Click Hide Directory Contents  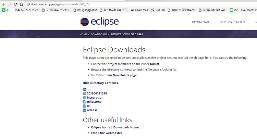coord(101,83)
